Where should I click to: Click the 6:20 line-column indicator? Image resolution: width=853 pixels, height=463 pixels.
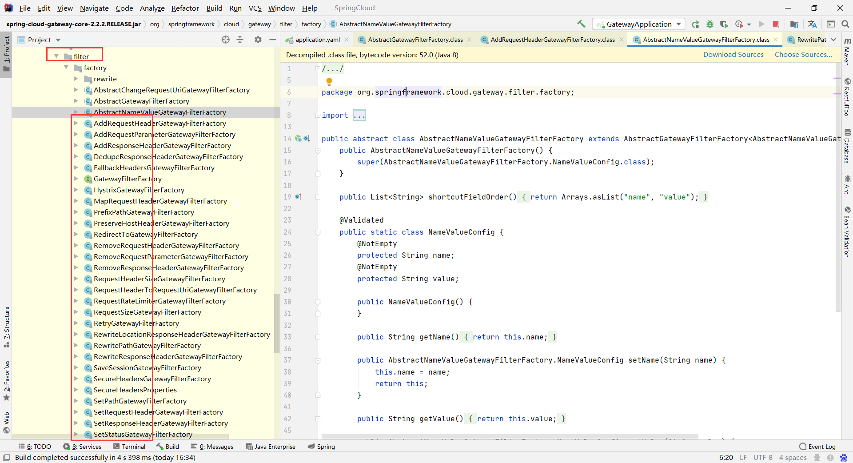726,457
